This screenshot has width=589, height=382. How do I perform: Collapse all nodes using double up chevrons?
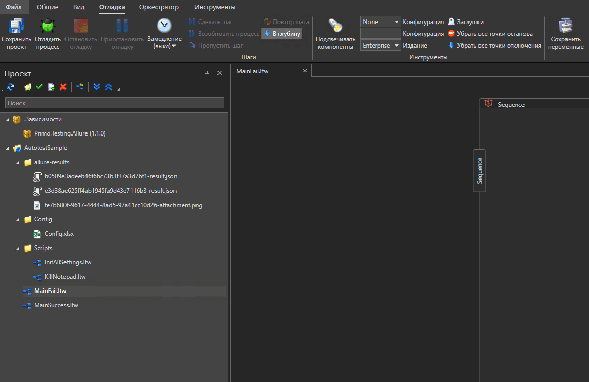[x=108, y=87]
